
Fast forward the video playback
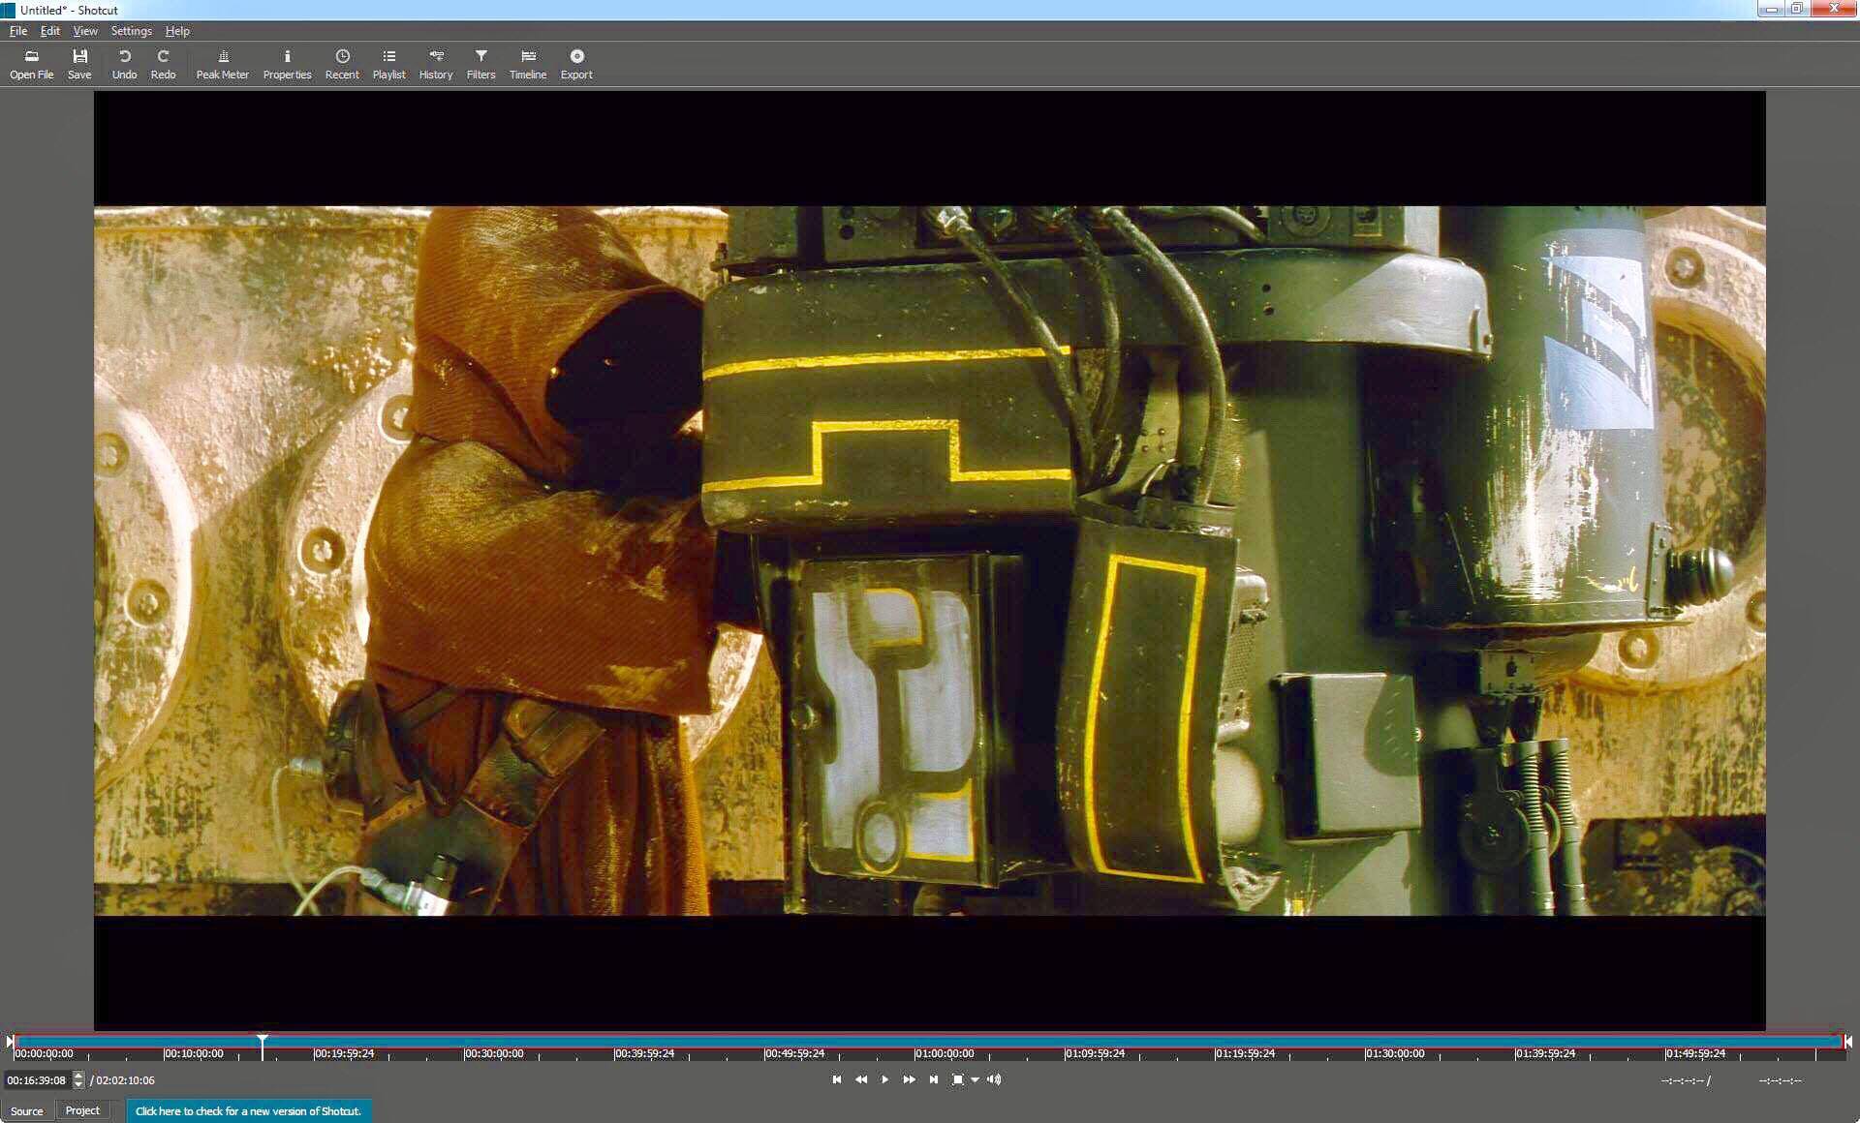909,1079
